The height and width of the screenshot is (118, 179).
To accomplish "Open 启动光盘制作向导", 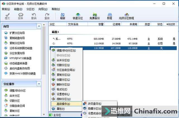I will coord(17,68).
